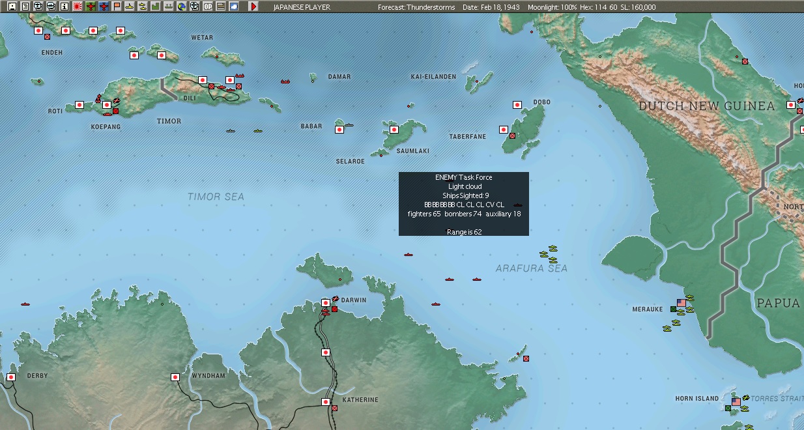804x430 pixels.
Task: Click the 'Range is 62' tooltip text
Action: (x=465, y=232)
